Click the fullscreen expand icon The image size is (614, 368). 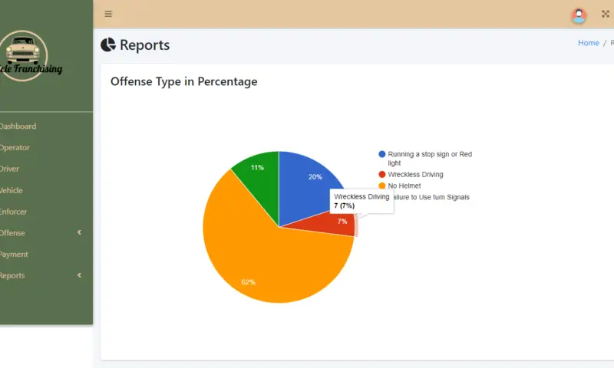point(605,14)
